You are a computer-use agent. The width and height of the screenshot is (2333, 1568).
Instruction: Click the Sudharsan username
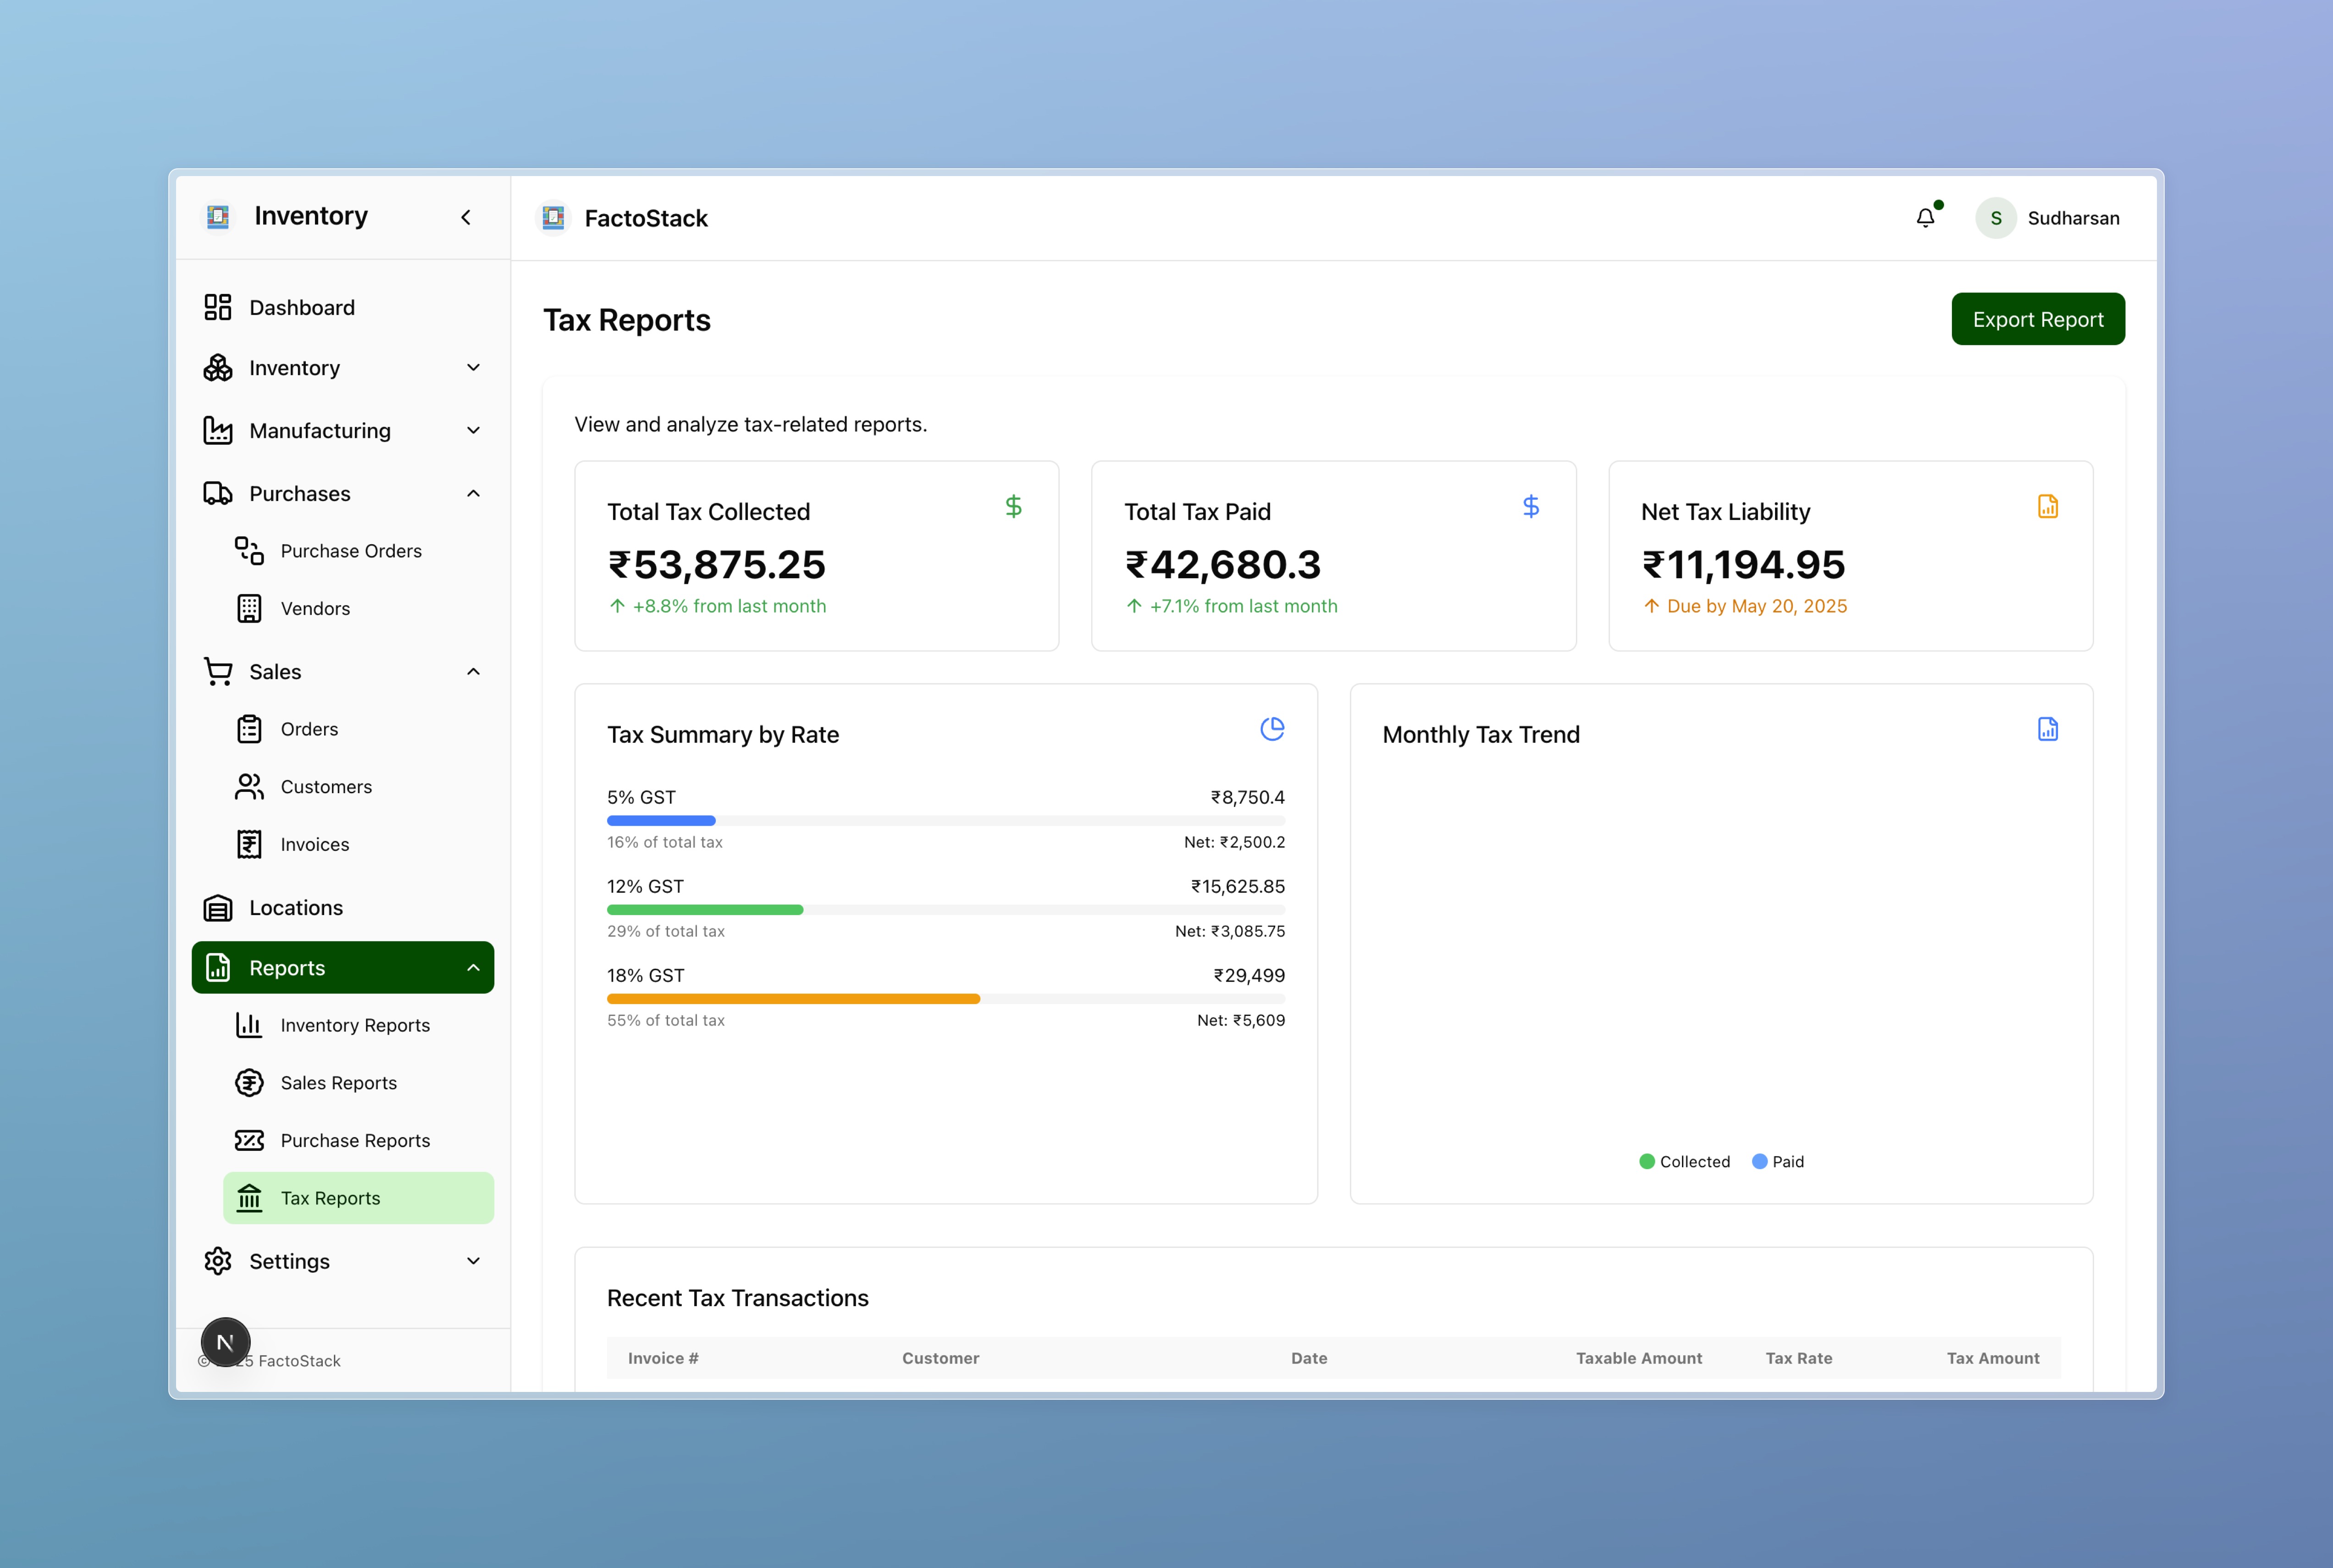pyautogui.click(x=2073, y=218)
